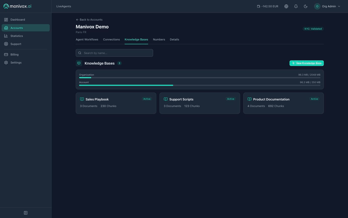The width and height of the screenshot is (348, 218).
Task: Click the Knowledge Bases book icon in heading
Action: tap(79, 63)
